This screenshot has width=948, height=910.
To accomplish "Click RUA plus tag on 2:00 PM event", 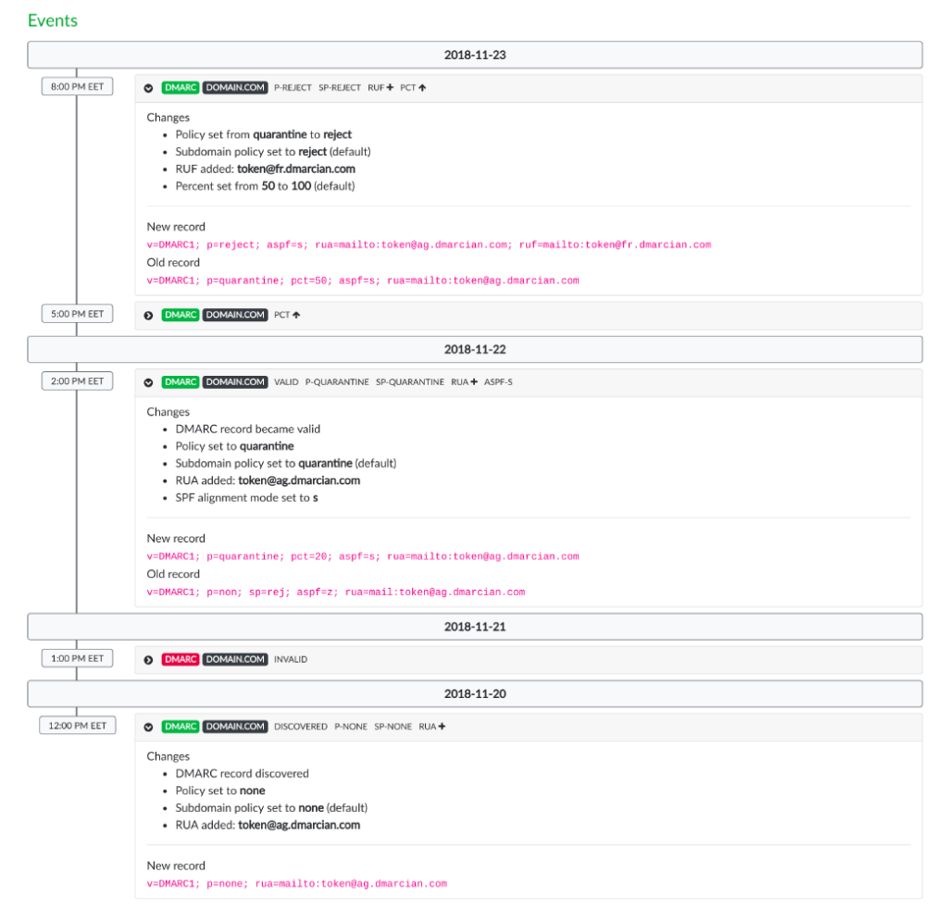I will click(x=465, y=382).
